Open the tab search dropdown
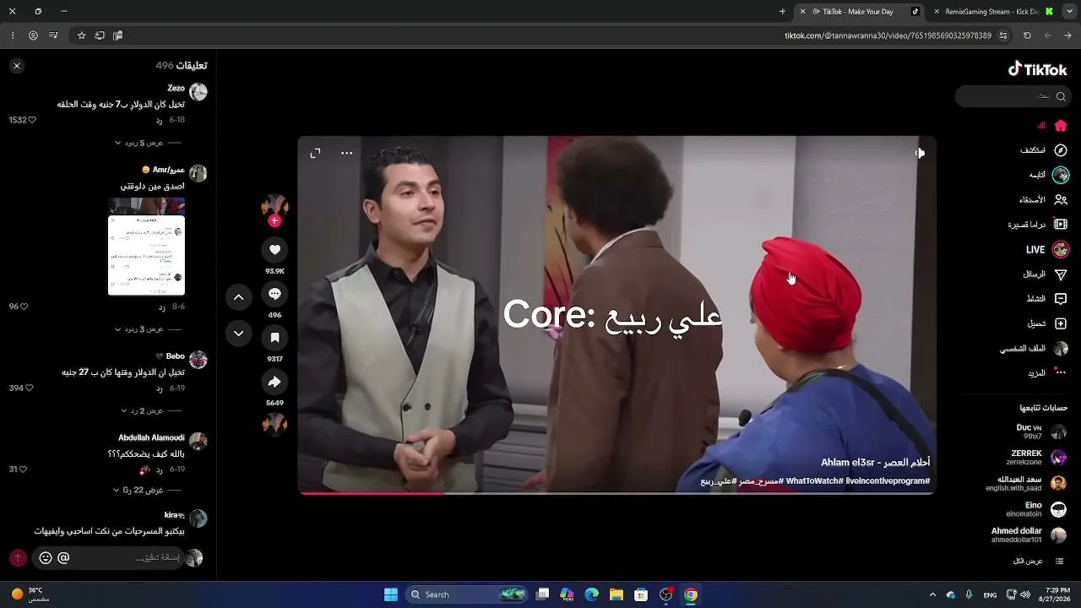Image resolution: width=1081 pixels, height=608 pixels. pyautogui.click(x=1068, y=12)
